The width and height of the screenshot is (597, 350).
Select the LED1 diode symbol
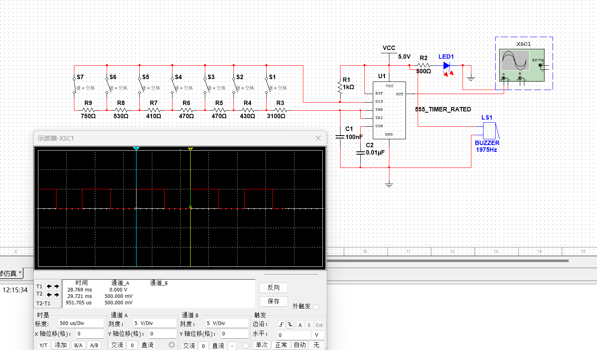click(x=446, y=65)
